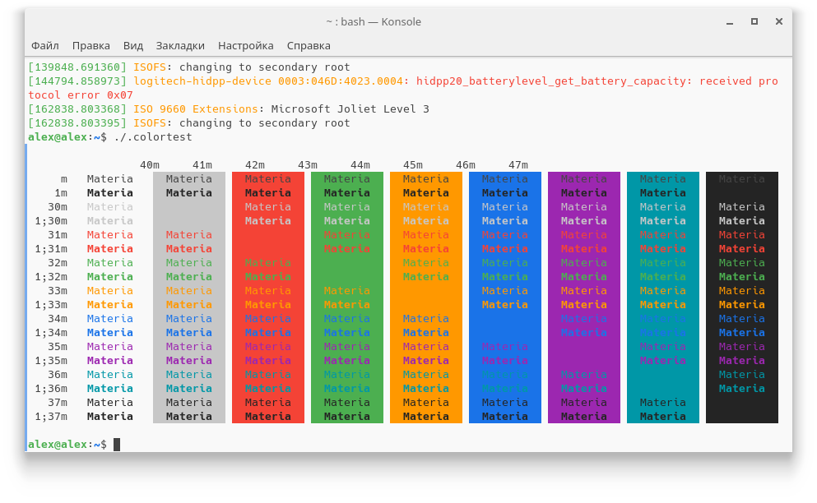Click Materia in the orange column, row 1;34m
Viewport: 817px width, 503px height.
click(425, 333)
